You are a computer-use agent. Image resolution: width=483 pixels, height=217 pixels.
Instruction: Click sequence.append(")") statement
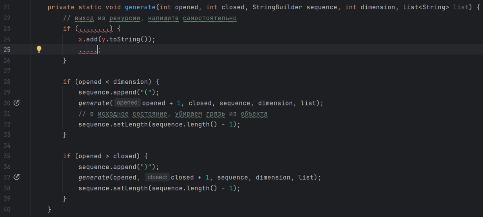click(119, 167)
